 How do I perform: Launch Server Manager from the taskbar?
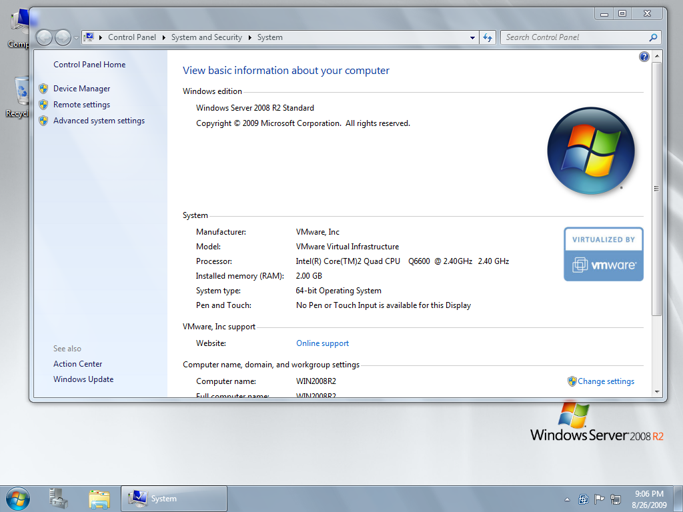(59, 499)
